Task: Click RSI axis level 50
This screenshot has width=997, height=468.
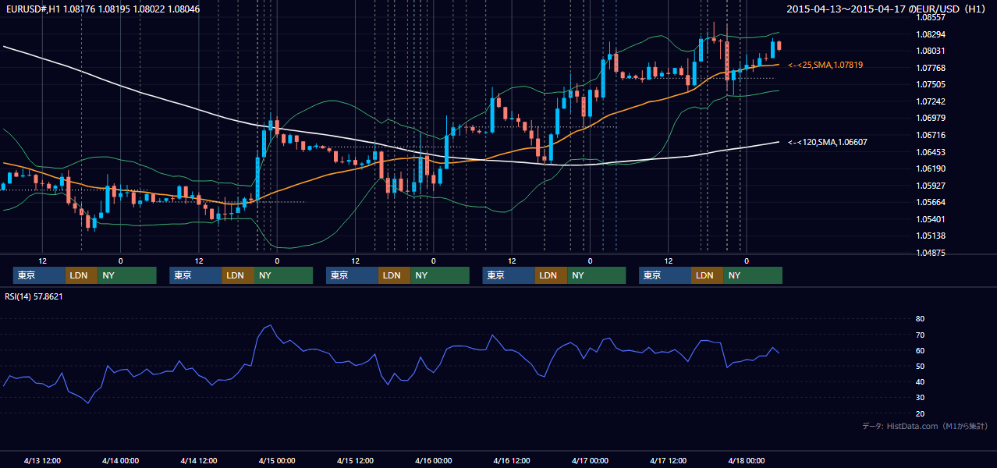Action: [920, 366]
